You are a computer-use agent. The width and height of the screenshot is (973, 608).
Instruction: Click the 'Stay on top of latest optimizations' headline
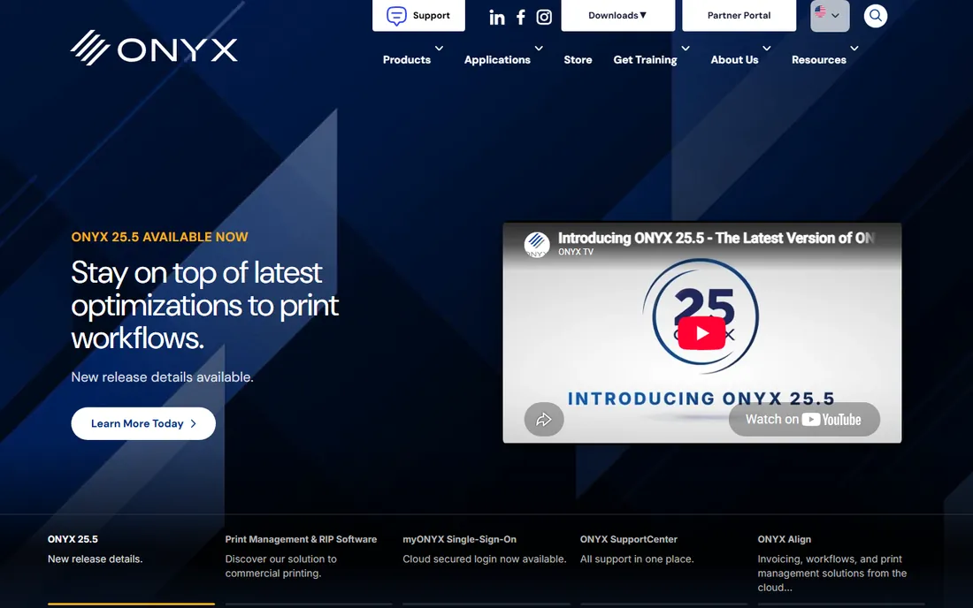(205, 305)
